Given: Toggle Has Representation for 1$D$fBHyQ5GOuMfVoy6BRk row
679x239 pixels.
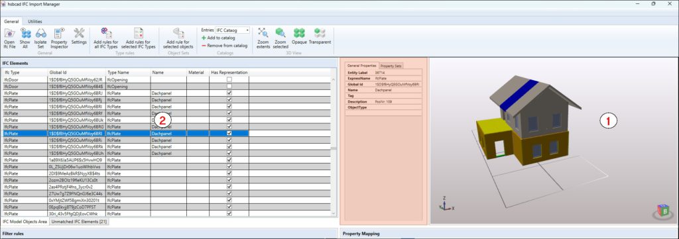Looking at the screenshot, I should point(229,146).
